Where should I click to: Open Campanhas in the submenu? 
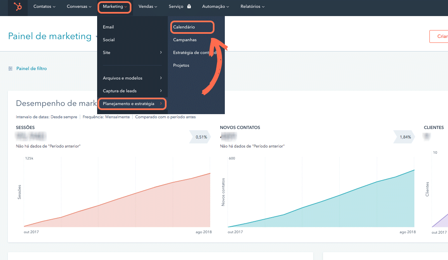click(185, 40)
